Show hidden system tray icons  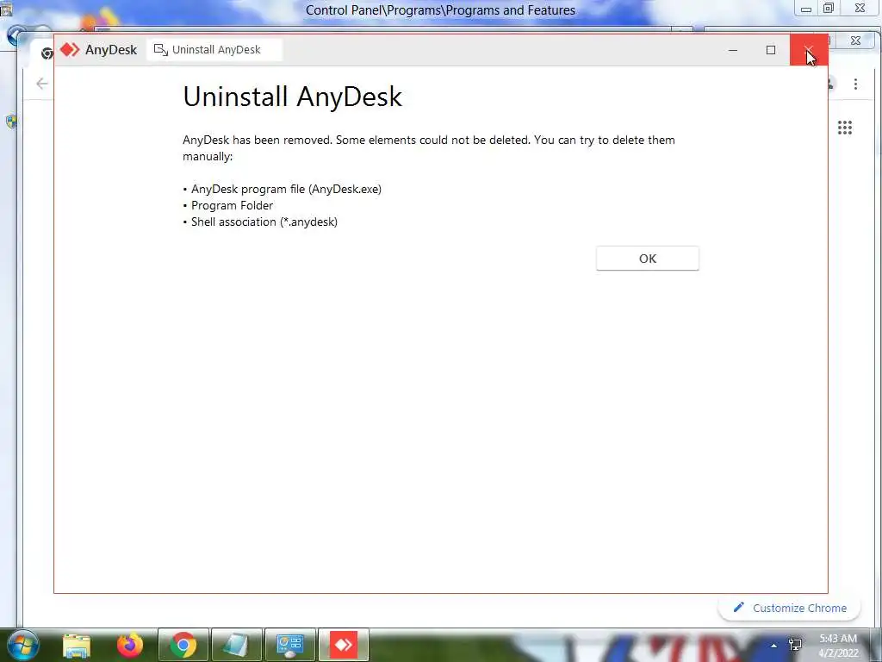point(774,645)
